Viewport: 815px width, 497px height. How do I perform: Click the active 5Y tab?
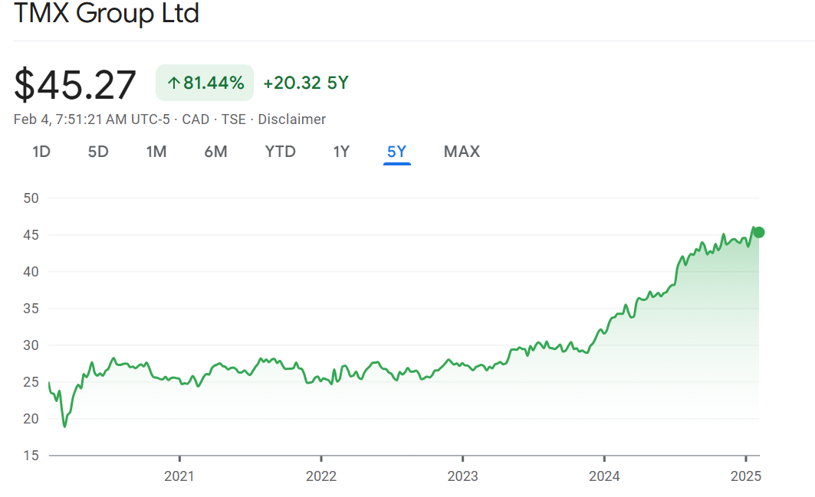click(x=396, y=152)
